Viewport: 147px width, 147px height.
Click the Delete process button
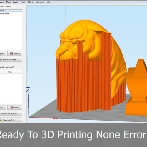15,108
